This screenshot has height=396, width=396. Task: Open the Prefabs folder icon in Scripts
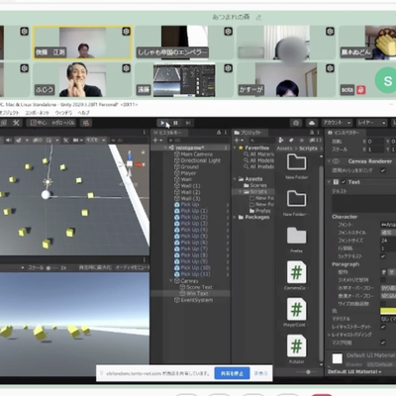(296, 236)
